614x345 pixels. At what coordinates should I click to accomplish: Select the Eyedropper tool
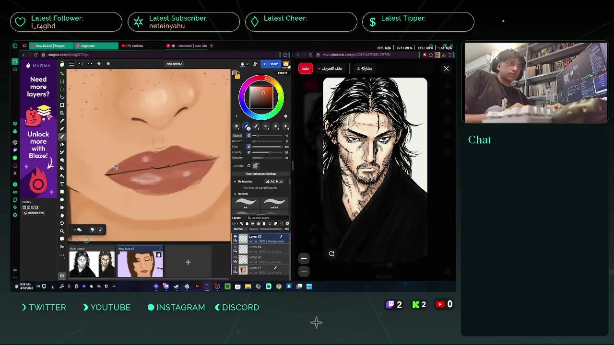coord(62,120)
